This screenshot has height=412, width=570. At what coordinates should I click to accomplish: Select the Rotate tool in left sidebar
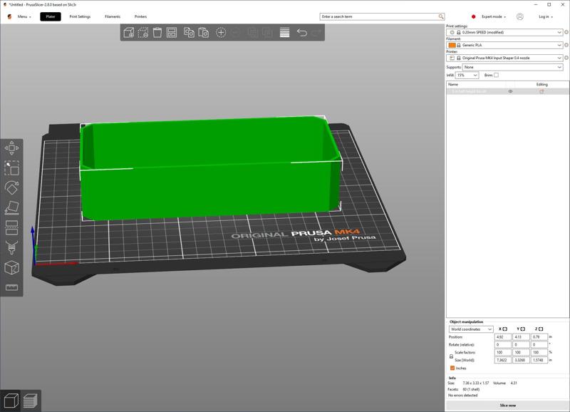point(11,188)
